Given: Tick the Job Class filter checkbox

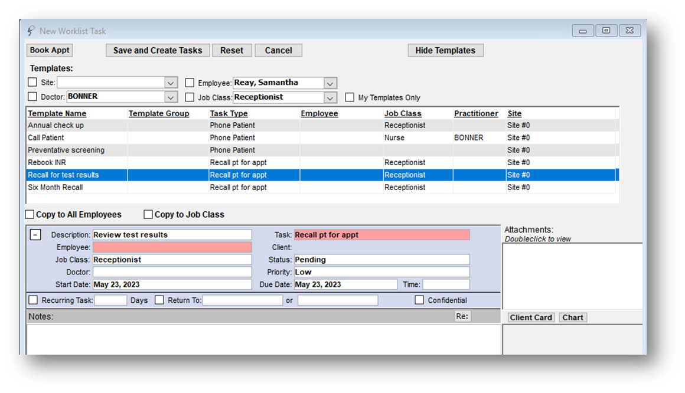Looking at the screenshot, I should [190, 97].
